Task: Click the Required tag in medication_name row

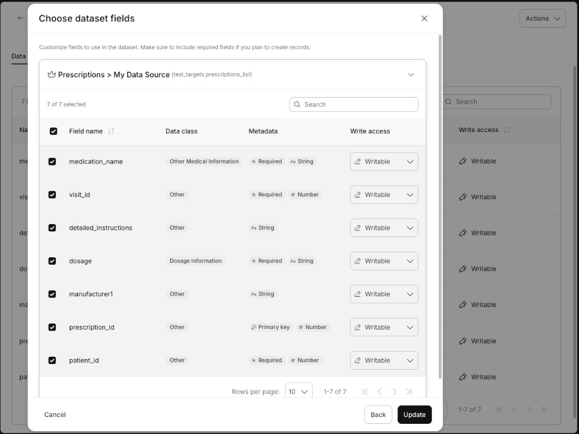Action: (x=267, y=161)
